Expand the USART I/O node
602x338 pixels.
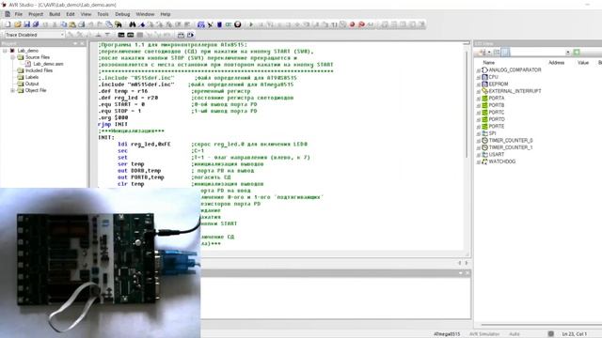tap(479, 155)
